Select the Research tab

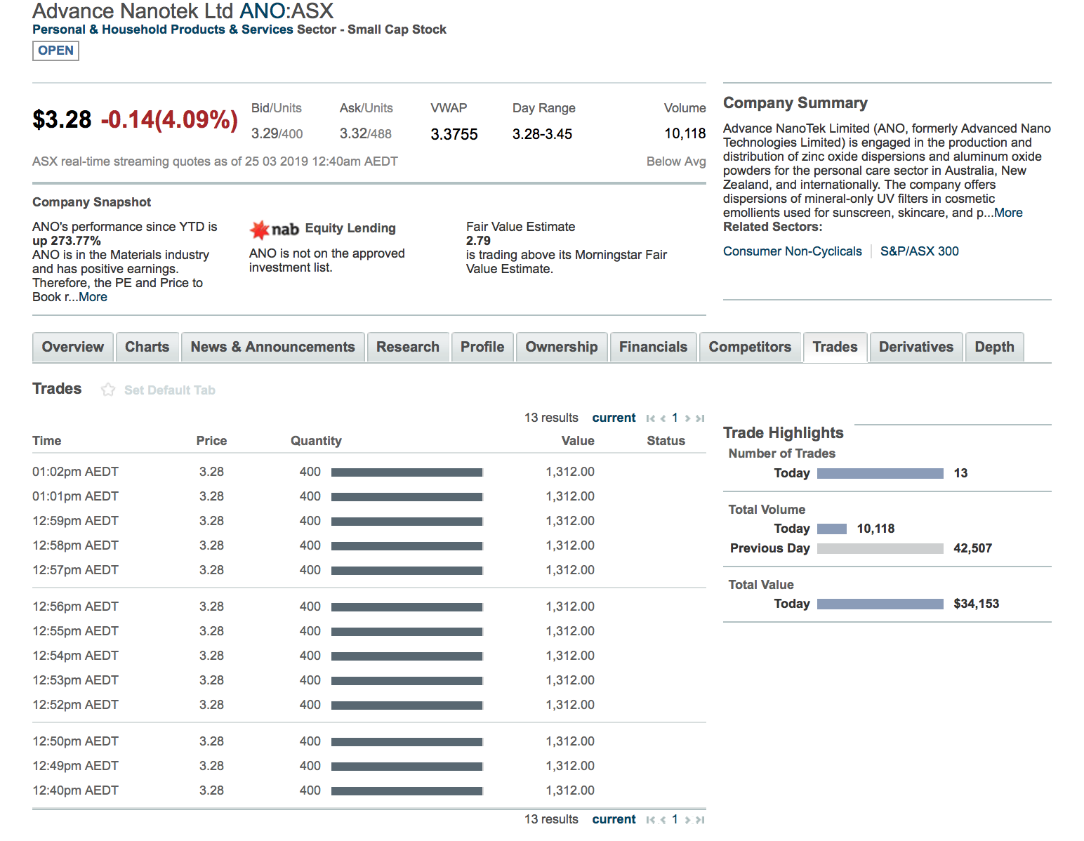(x=408, y=347)
